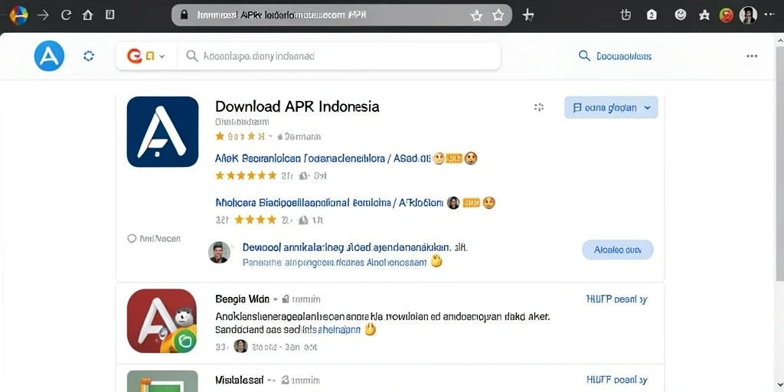The height and width of the screenshot is (392, 784).
Task: Click the reviewer avatar beside Devoool link
Action: tap(219, 253)
